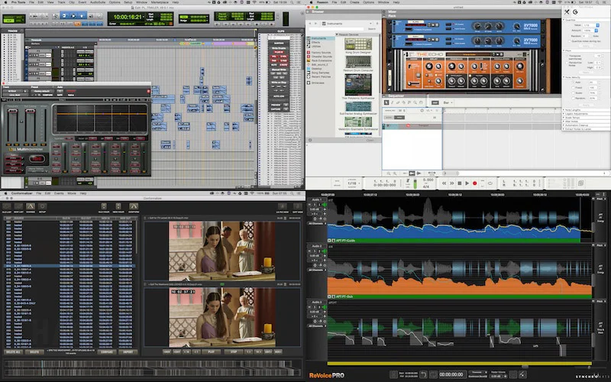Open Marketplace menu in Pro Tools
Viewport: 611px width, 382px height.
[160, 2]
